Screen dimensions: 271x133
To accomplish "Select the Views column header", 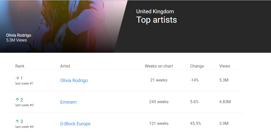I will 225,66.
